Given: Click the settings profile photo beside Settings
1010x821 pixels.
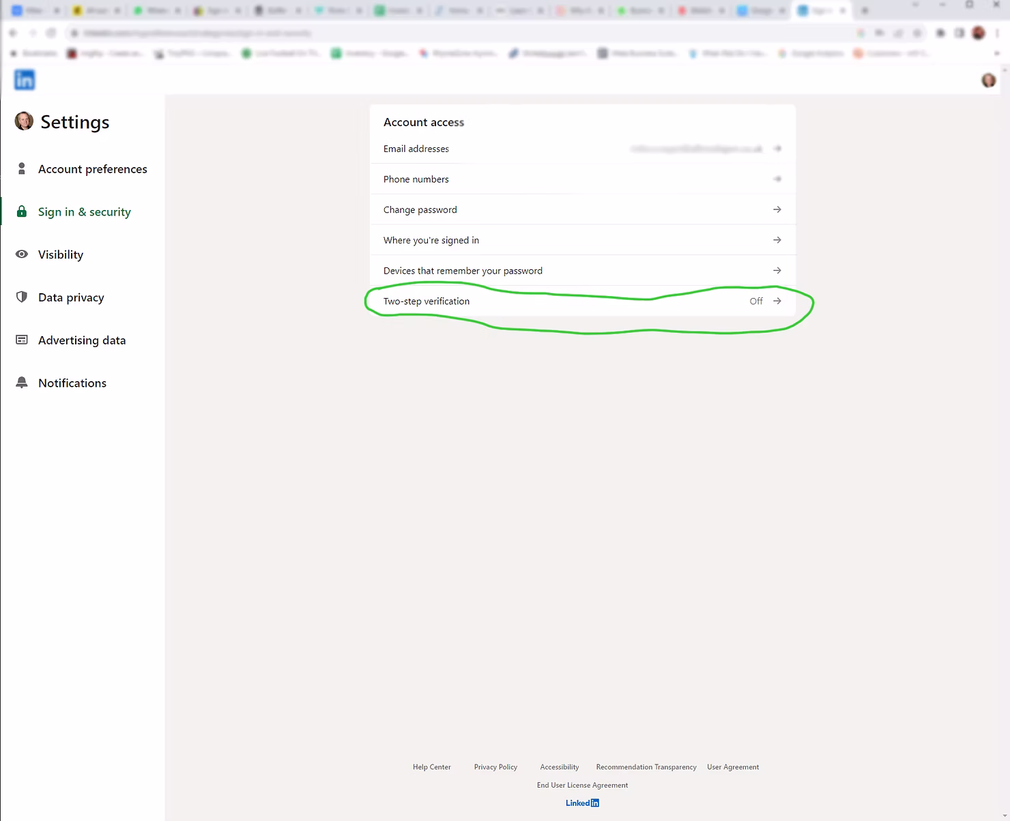Looking at the screenshot, I should [24, 121].
